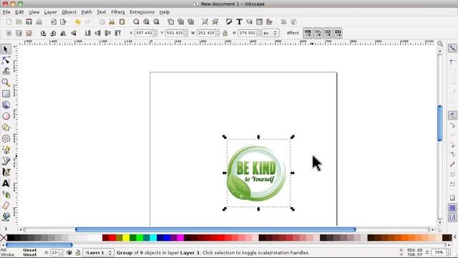Viewport: 458px width, 258px height.
Task: Select the Text tool in toolbox
Action: click(6, 183)
